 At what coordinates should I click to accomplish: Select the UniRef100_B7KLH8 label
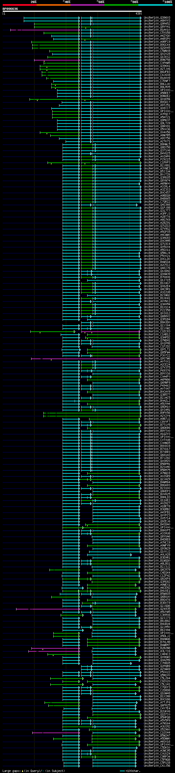pos(157,642)
